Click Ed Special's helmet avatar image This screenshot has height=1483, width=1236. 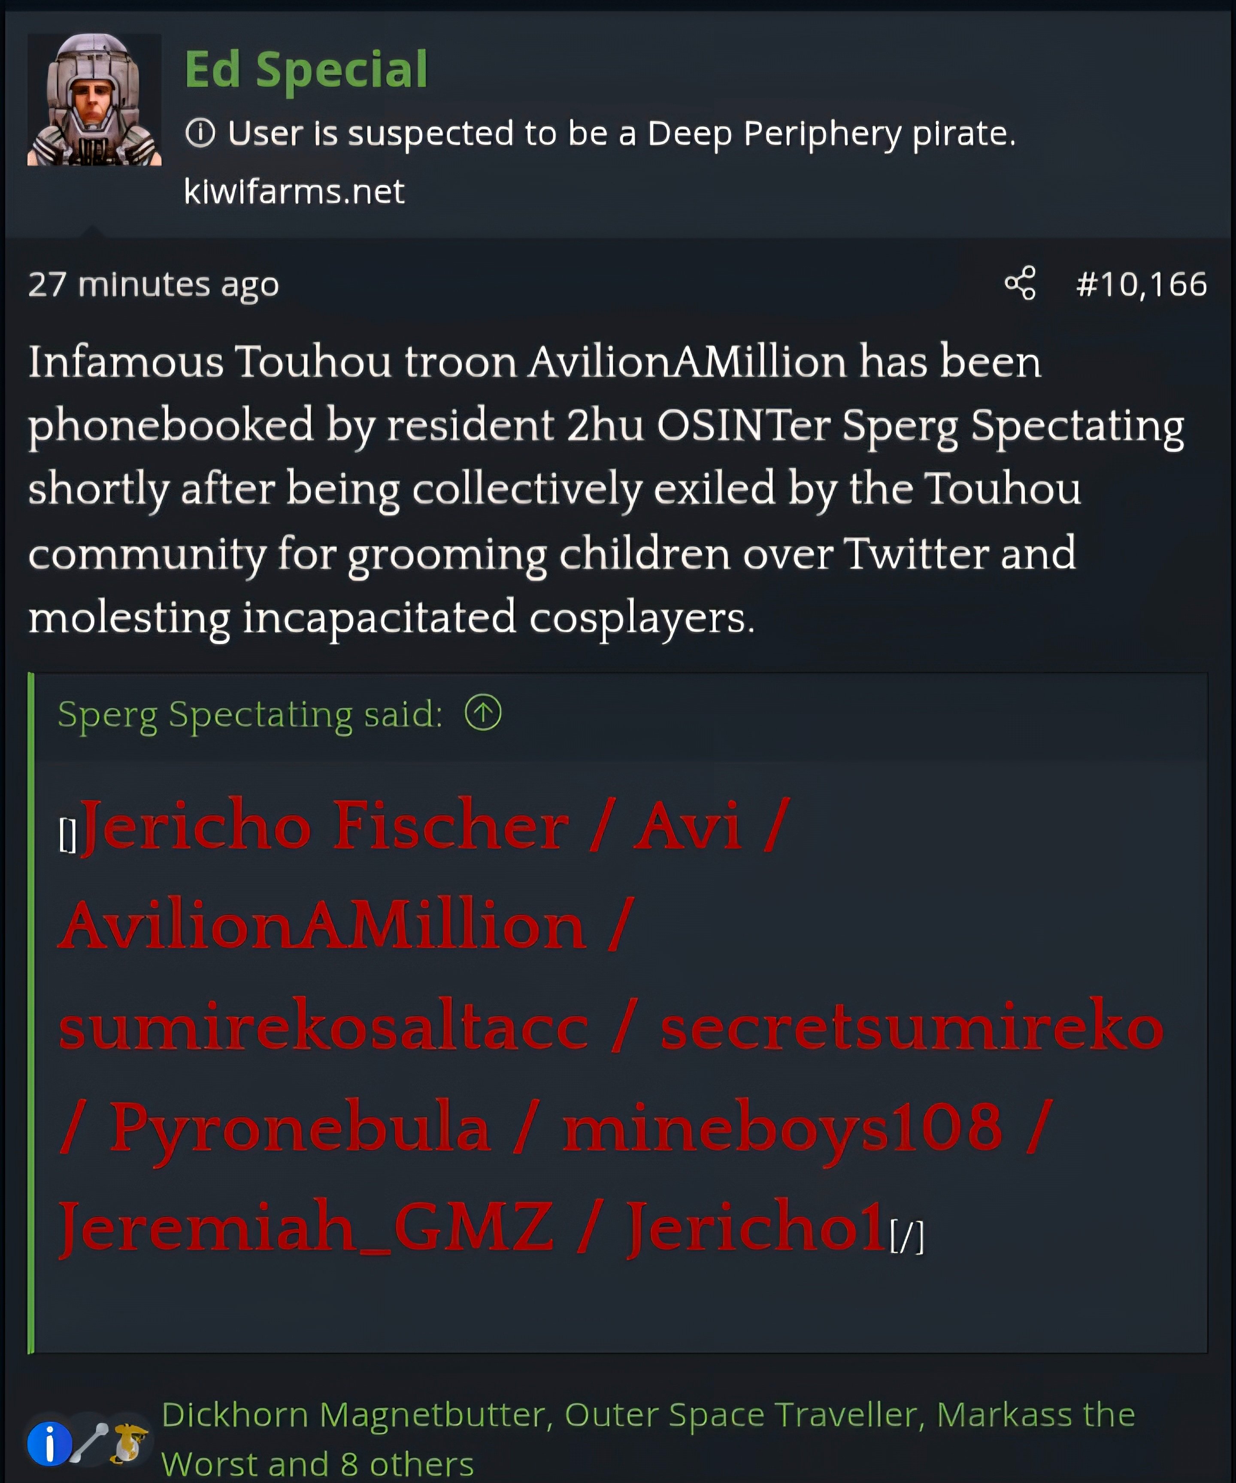pos(94,100)
